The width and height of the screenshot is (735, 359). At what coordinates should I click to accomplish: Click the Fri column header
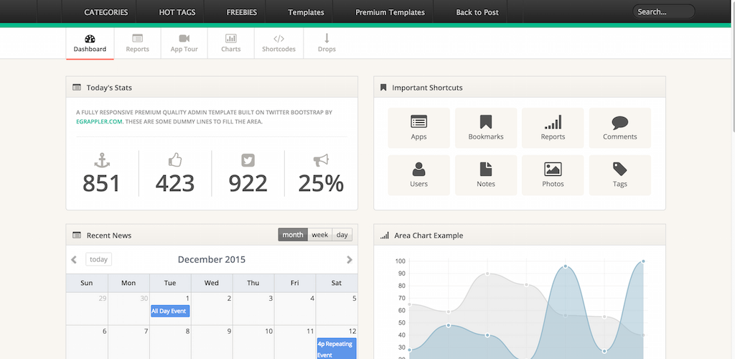click(295, 283)
